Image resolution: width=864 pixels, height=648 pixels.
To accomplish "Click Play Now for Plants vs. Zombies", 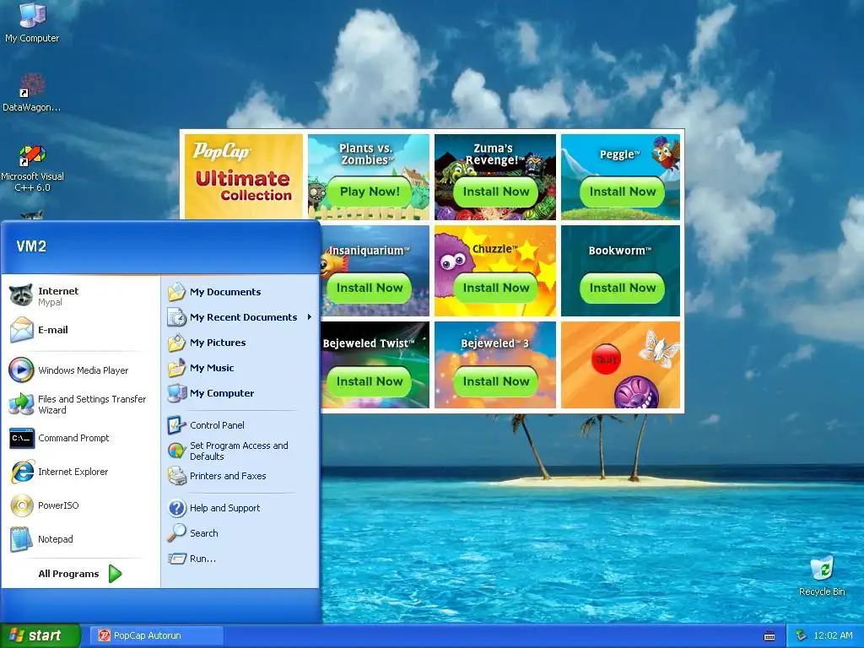I will pos(370,192).
